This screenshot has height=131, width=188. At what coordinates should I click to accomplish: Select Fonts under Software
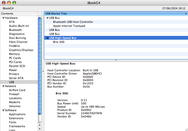[13, 122]
